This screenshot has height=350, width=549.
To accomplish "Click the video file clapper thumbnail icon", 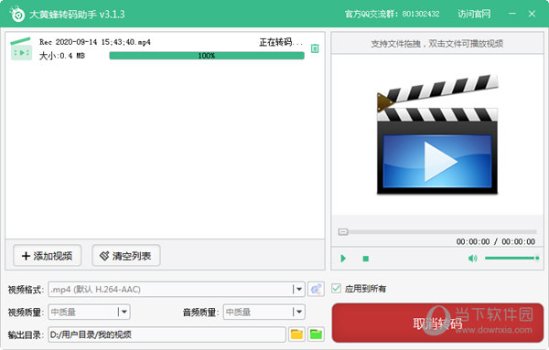I will [21, 49].
